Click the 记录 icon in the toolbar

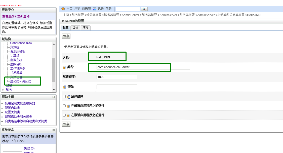coord(95,9)
